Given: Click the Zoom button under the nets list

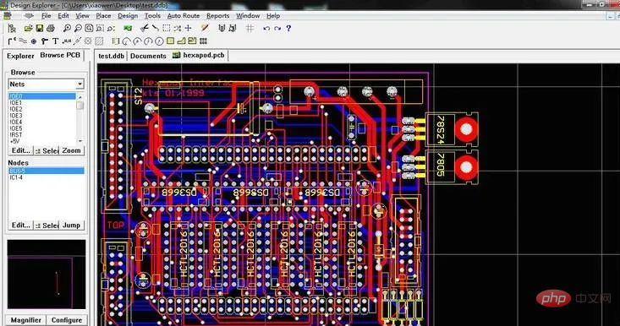Looking at the screenshot, I should point(71,150).
